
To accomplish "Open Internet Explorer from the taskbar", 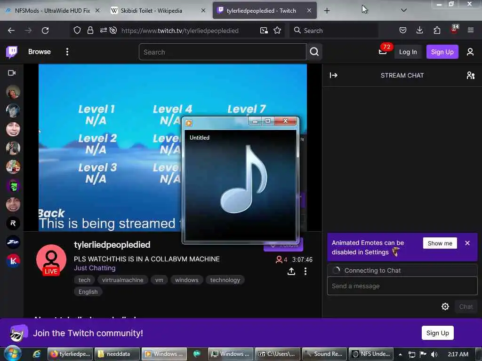I will tap(37, 354).
